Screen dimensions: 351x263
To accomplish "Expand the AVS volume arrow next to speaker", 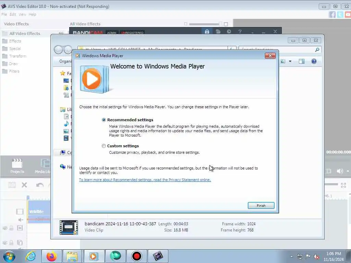I will point(348,171).
